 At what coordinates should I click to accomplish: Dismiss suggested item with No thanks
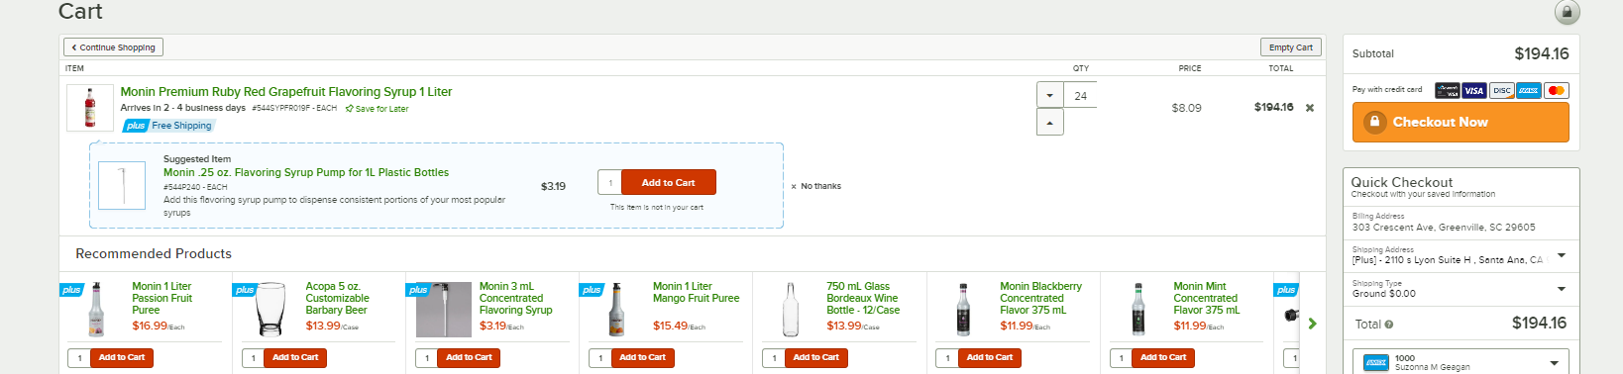point(815,186)
